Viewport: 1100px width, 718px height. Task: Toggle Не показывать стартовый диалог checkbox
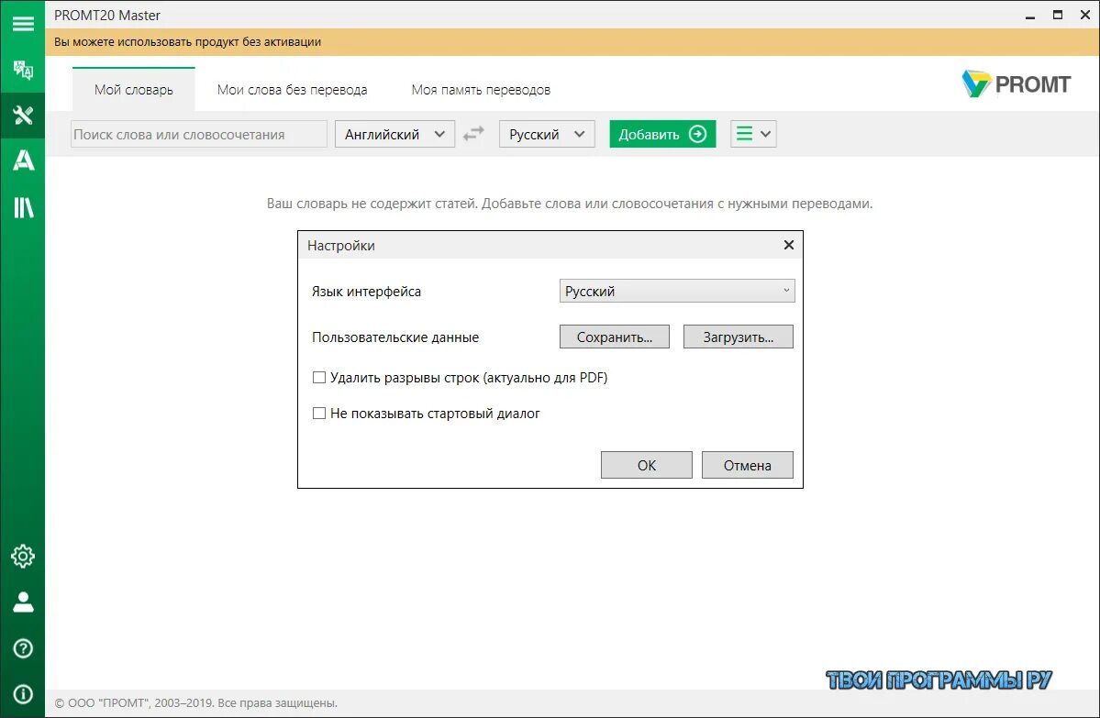point(319,413)
